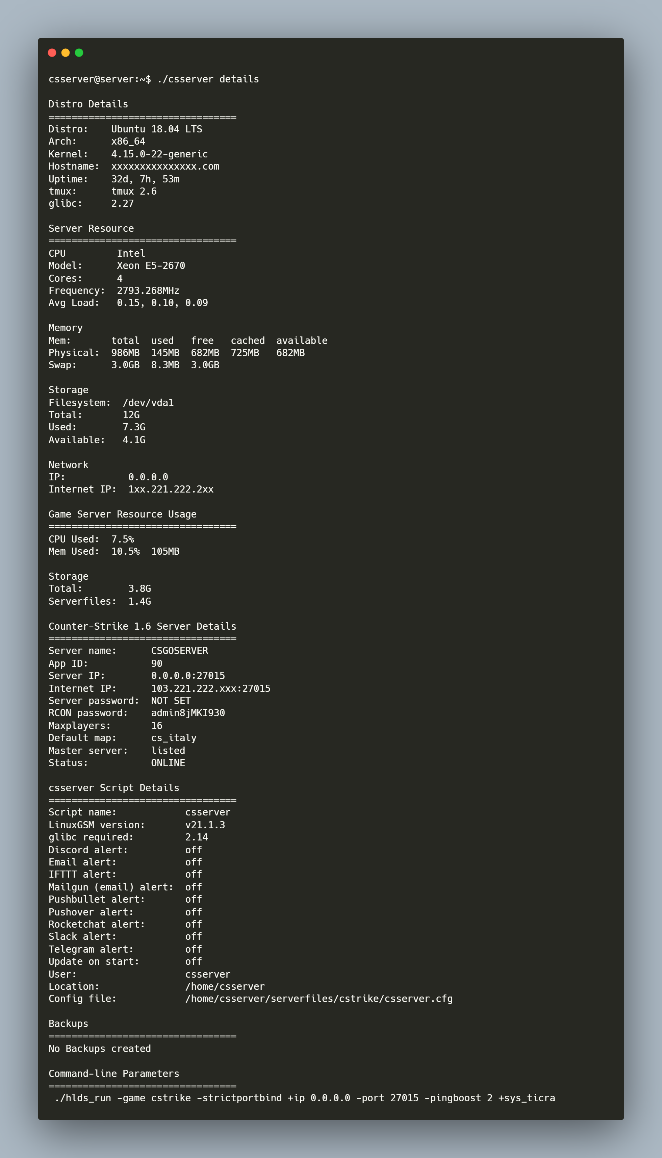The width and height of the screenshot is (662, 1158).
Task: Click the yellow minimize window dot
Action: [x=66, y=53]
